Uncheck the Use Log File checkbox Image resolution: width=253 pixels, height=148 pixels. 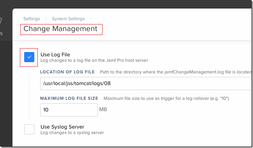[x=29, y=57]
